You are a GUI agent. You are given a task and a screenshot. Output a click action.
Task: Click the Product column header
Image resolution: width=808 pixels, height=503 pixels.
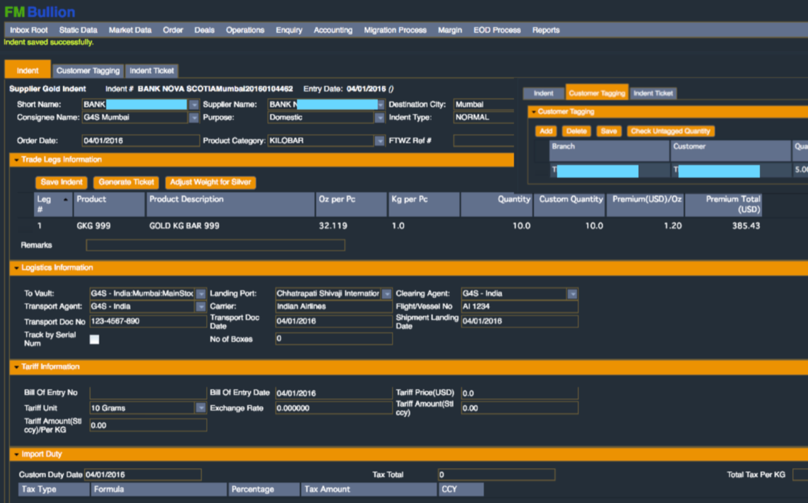(x=109, y=204)
